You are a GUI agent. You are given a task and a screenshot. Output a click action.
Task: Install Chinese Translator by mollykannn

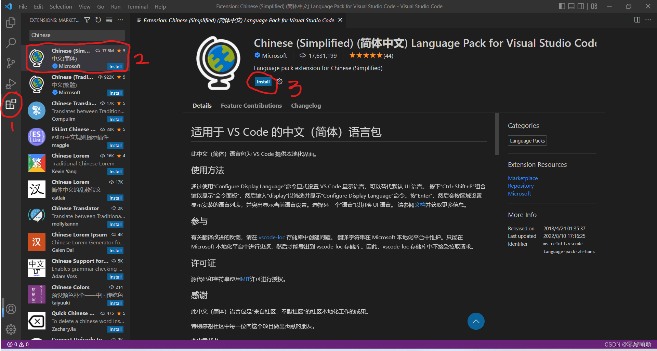[115, 224]
